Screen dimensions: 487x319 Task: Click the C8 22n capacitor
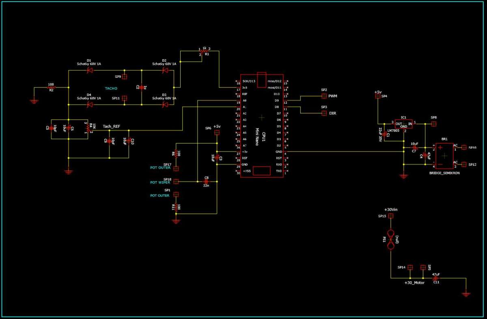pos(207,182)
